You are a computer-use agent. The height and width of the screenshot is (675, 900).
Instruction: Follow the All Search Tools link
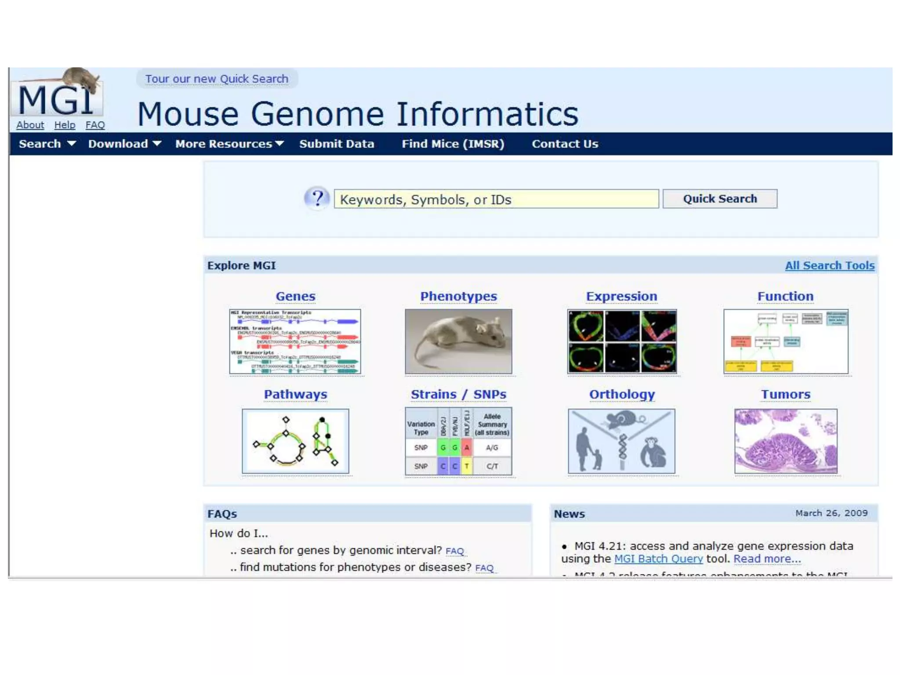[x=829, y=265]
